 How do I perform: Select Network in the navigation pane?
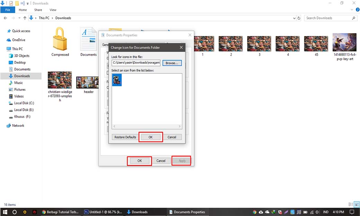tap(16, 126)
